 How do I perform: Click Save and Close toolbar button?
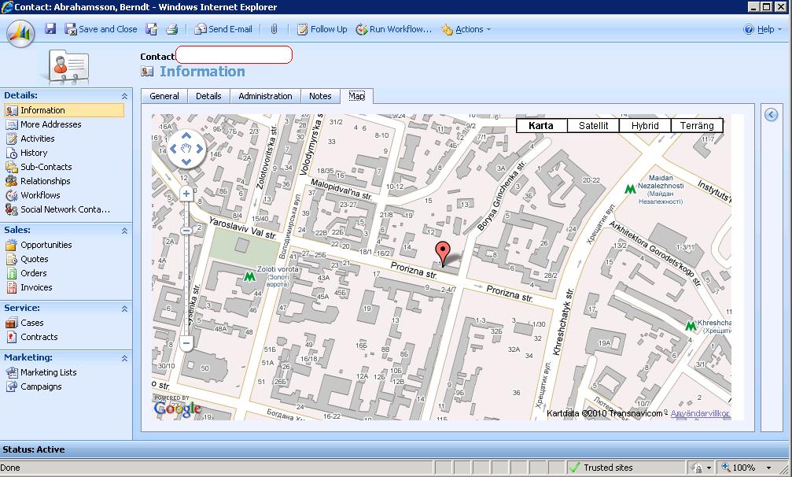coord(101,29)
